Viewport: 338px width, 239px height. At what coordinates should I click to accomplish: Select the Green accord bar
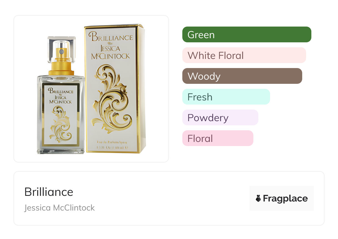[x=246, y=35]
